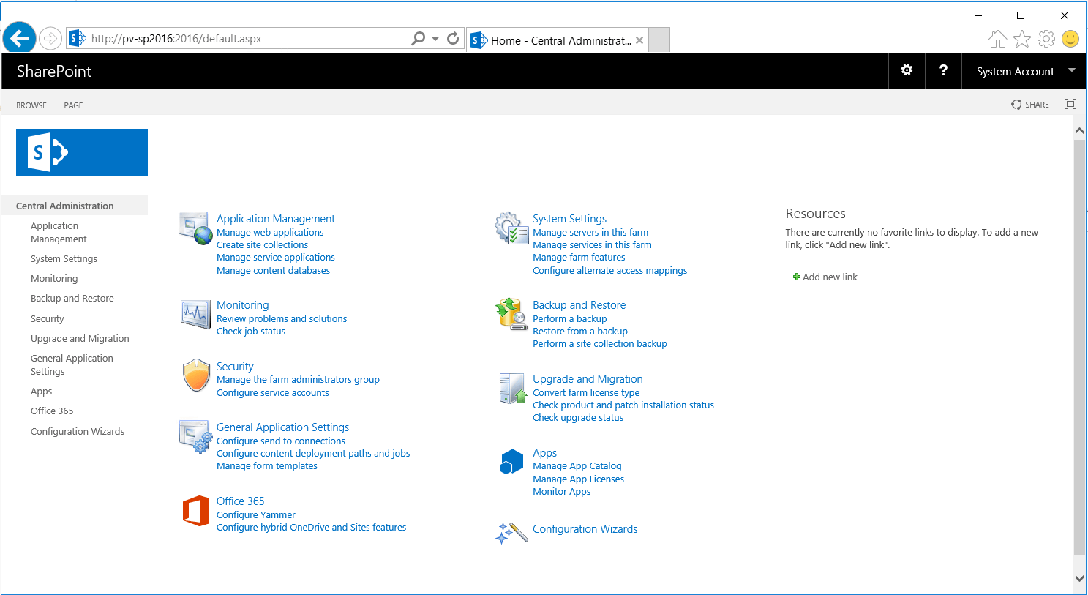The height and width of the screenshot is (595, 1088).
Task: Open SharePoint Settings gear menu
Action: [907, 70]
